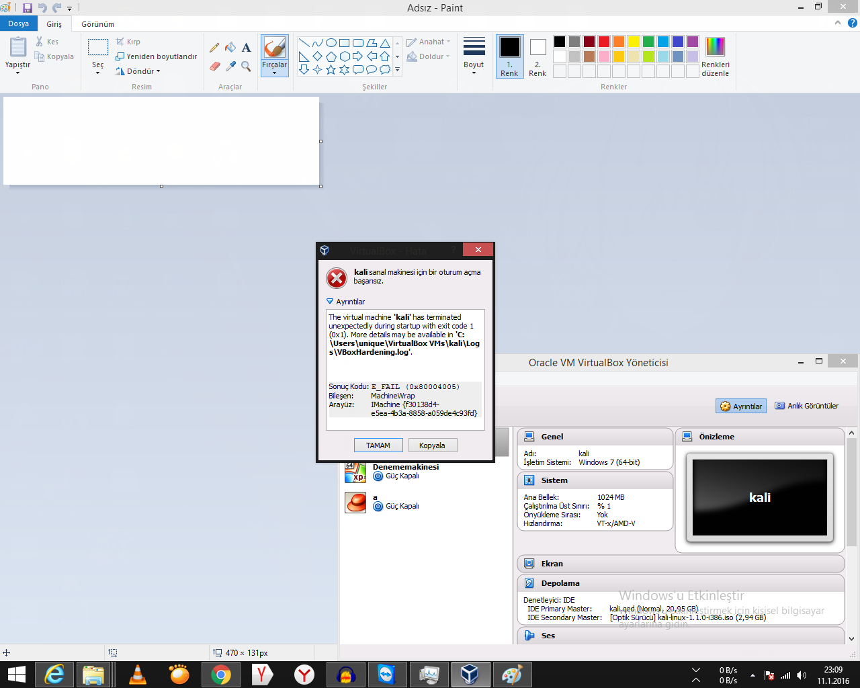
Task: Pick the Fill with color bucket tool
Action: coord(230,48)
